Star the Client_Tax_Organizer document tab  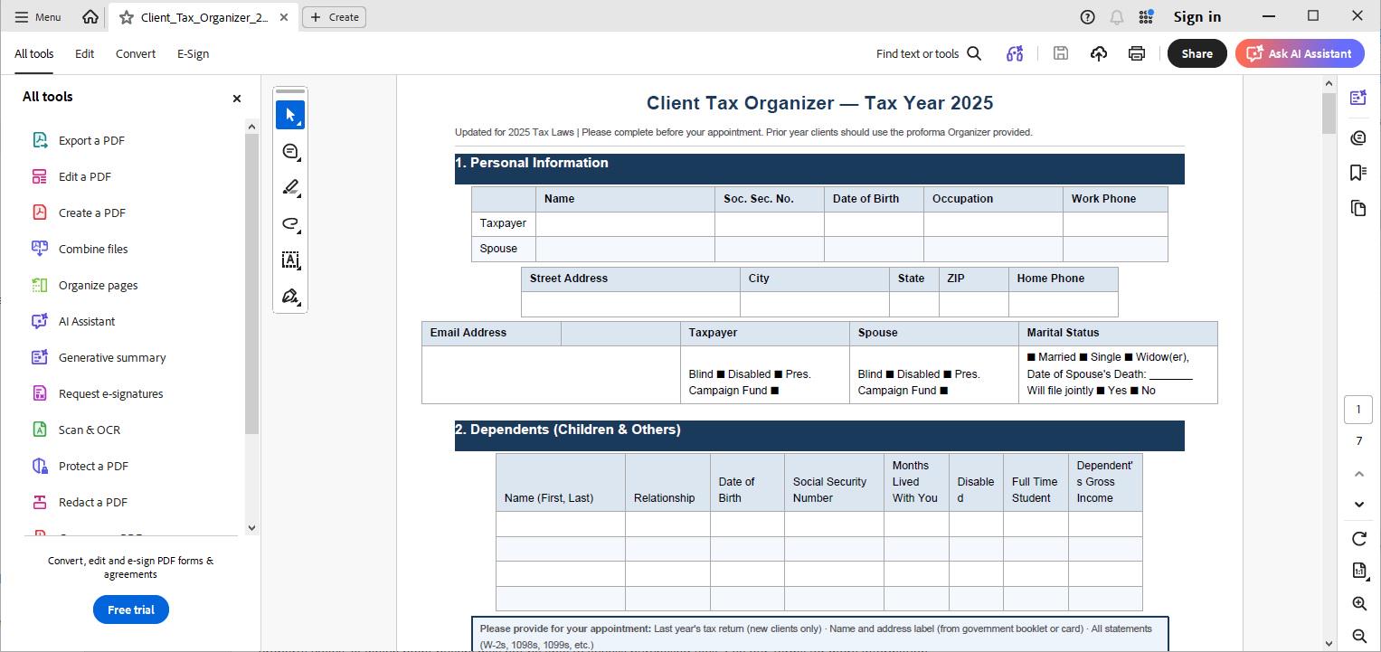click(x=127, y=17)
